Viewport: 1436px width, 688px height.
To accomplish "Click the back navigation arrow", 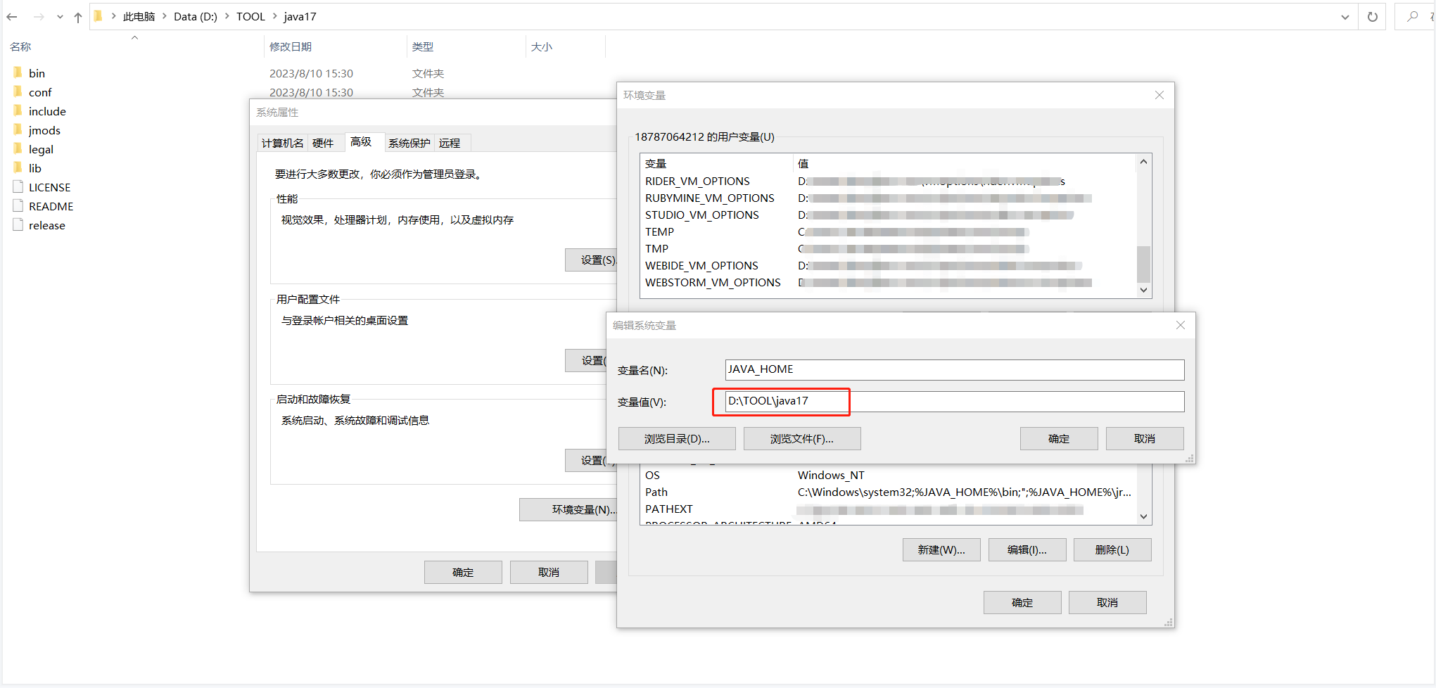I will point(11,16).
